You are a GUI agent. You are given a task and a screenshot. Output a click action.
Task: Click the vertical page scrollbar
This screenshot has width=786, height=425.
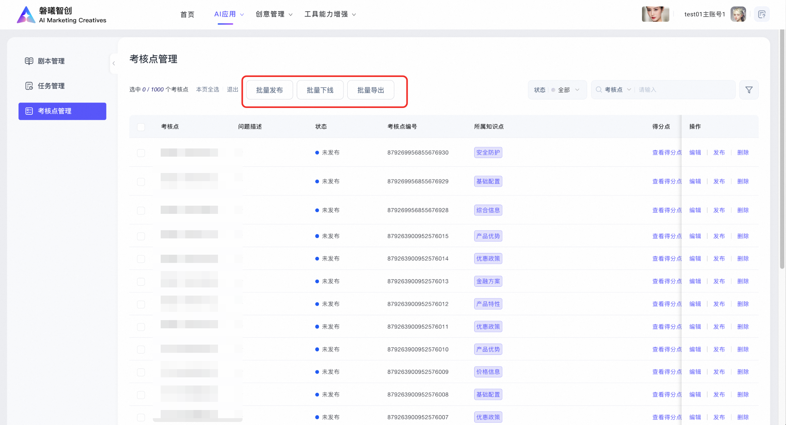782,149
